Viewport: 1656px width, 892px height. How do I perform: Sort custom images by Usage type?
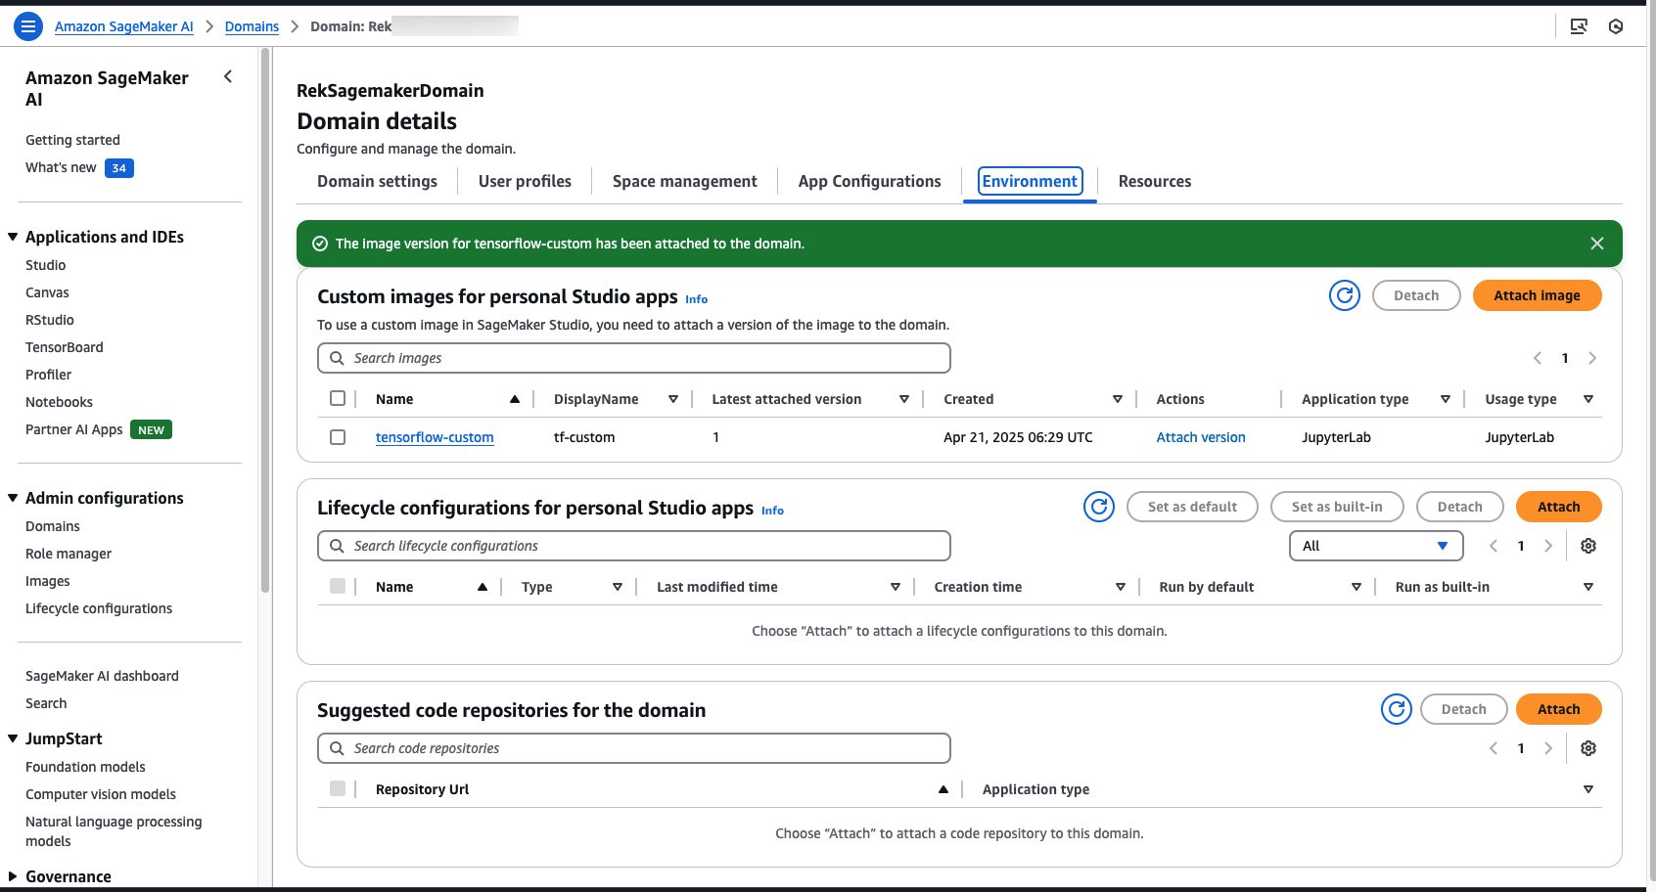click(1588, 399)
